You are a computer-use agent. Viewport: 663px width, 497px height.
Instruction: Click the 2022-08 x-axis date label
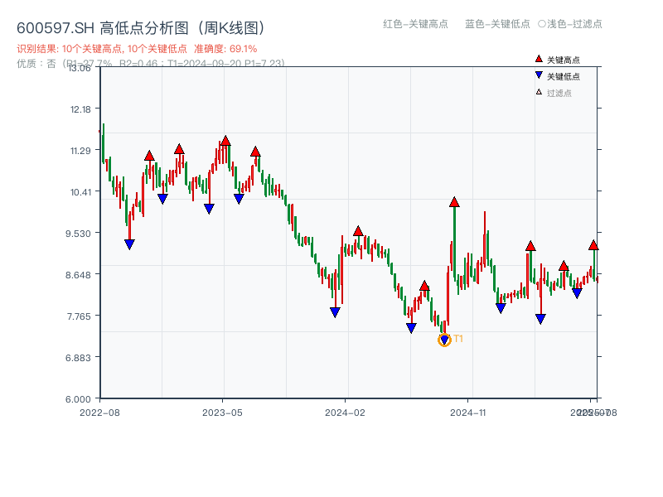[x=99, y=413]
